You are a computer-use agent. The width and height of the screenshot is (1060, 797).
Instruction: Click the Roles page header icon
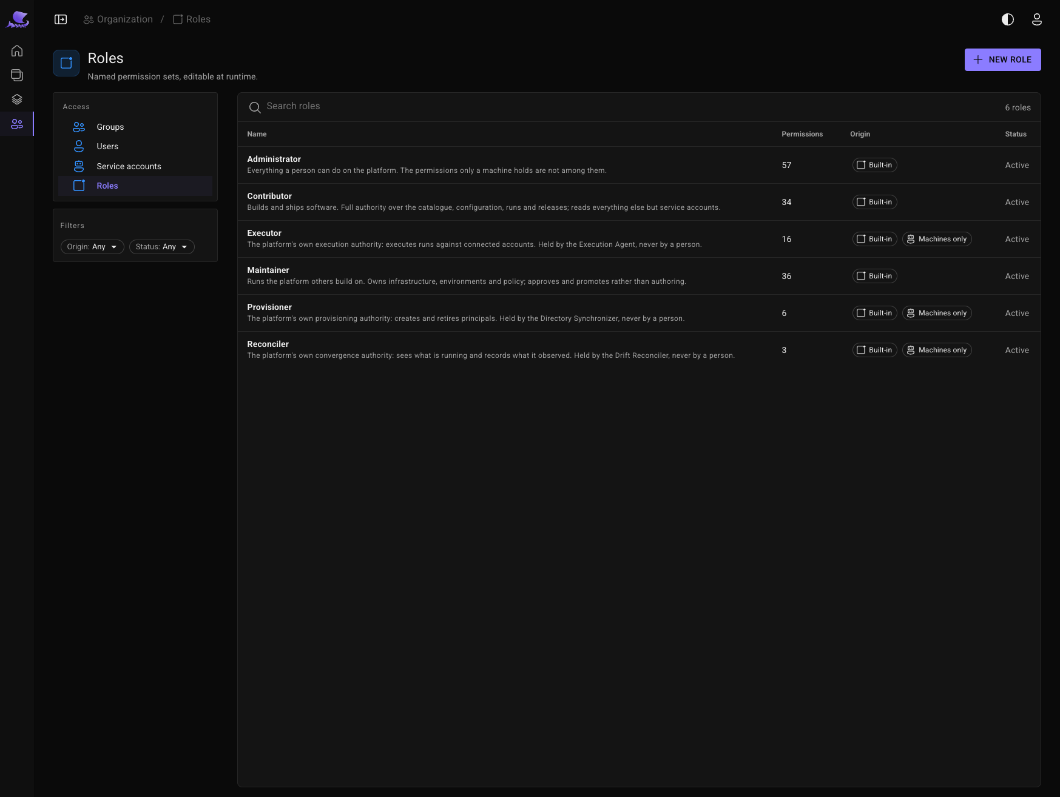tap(66, 63)
